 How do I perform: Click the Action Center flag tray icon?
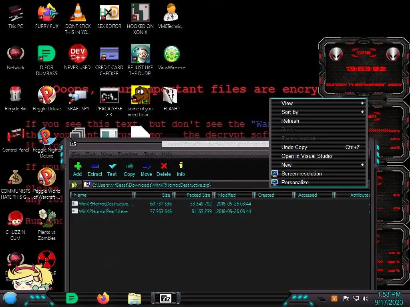346,298
